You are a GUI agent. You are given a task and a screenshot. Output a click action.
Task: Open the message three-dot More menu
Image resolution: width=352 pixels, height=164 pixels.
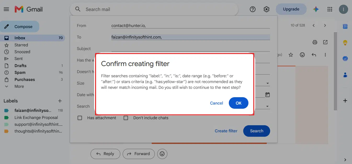[x=325, y=55]
